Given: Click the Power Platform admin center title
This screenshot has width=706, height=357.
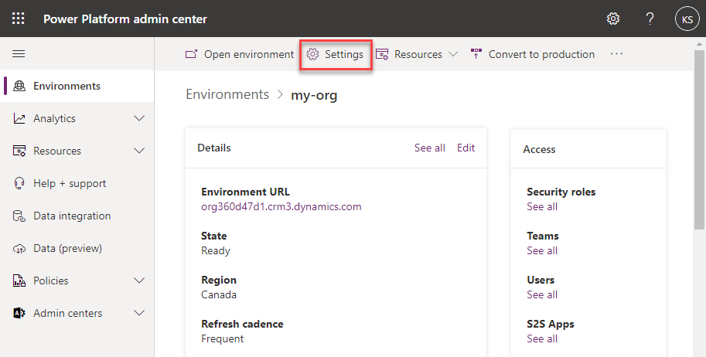Looking at the screenshot, I should coord(125,19).
